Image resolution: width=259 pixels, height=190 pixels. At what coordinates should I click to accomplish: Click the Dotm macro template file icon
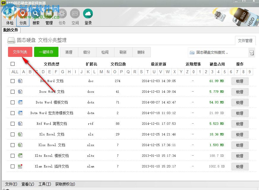click(x=20, y=113)
